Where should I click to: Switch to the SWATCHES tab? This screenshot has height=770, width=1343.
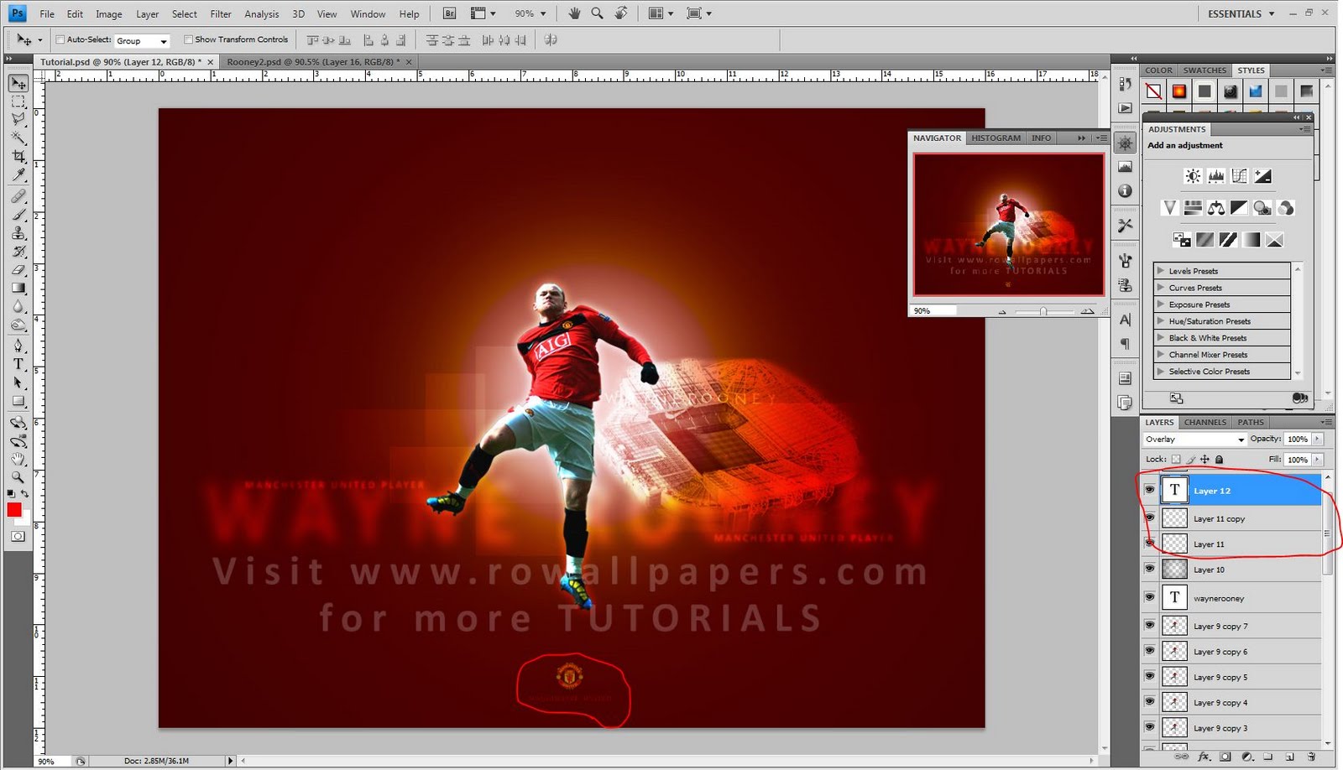coord(1205,70)
